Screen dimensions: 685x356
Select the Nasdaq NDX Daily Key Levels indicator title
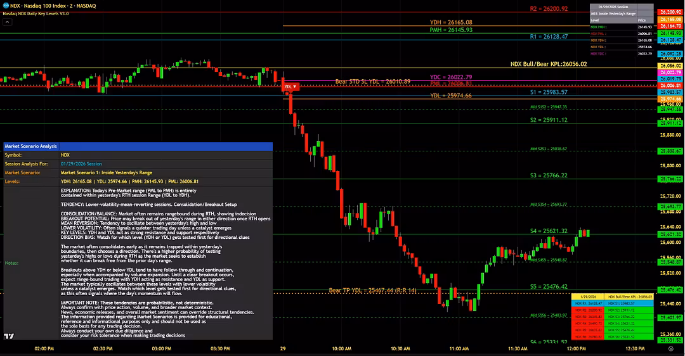37,13
